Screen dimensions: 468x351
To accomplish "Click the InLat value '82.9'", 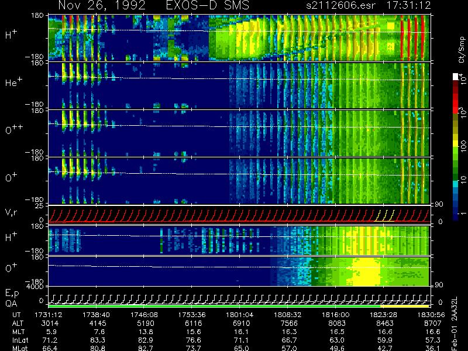I will (x=145, y=340).
